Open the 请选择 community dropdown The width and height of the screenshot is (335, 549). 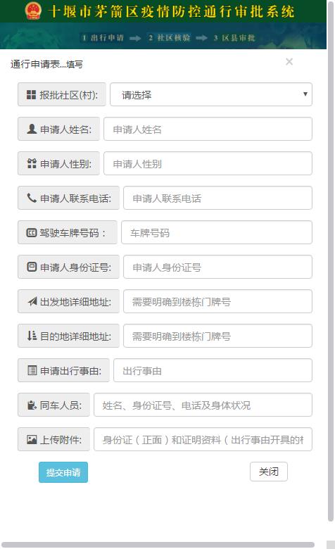coord(211,94)
